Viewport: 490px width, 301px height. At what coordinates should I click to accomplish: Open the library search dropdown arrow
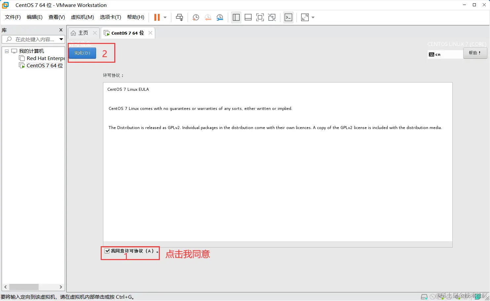[61, 39]
